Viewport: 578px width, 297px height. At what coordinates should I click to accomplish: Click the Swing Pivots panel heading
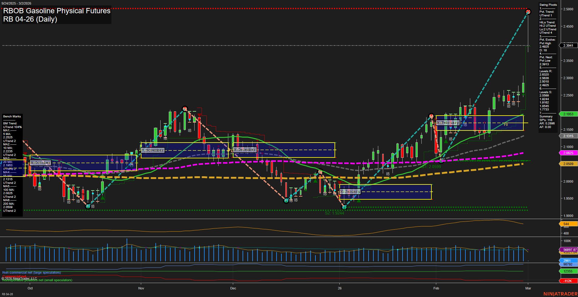[548, 5]
